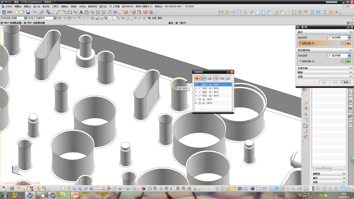Open the 插入(S) menu
The width and height of the screenshot is (354, 199).
coord(37,7)
